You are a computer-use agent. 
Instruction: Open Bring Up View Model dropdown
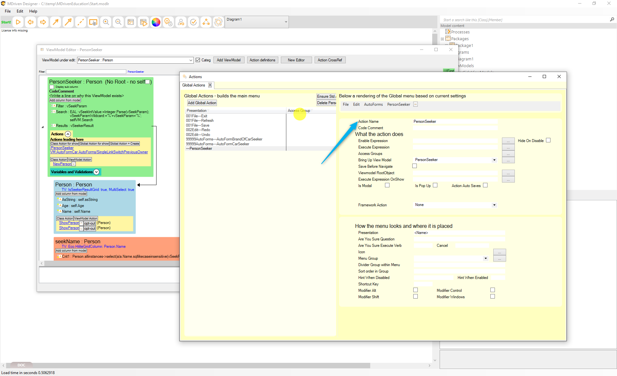(x=494, y=160)
